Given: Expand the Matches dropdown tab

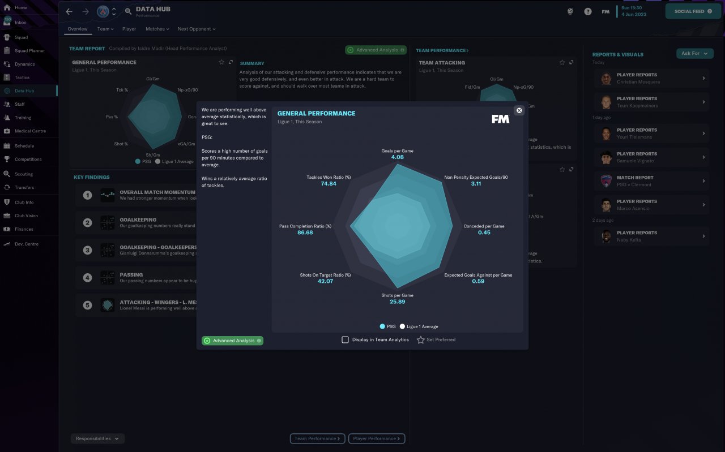Looking at the screenshot, I should [x=157, y=29].
